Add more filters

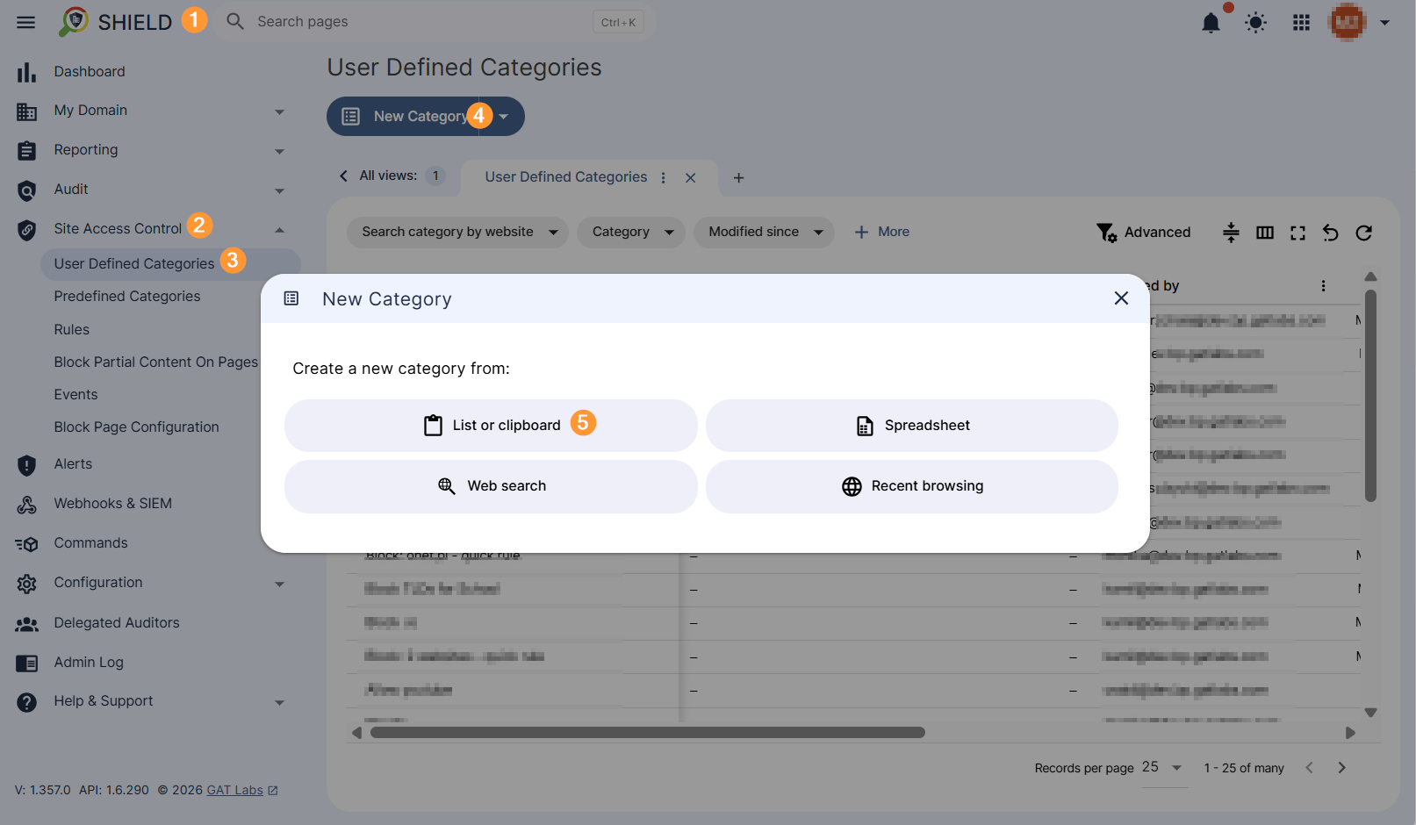pos(882,232)
